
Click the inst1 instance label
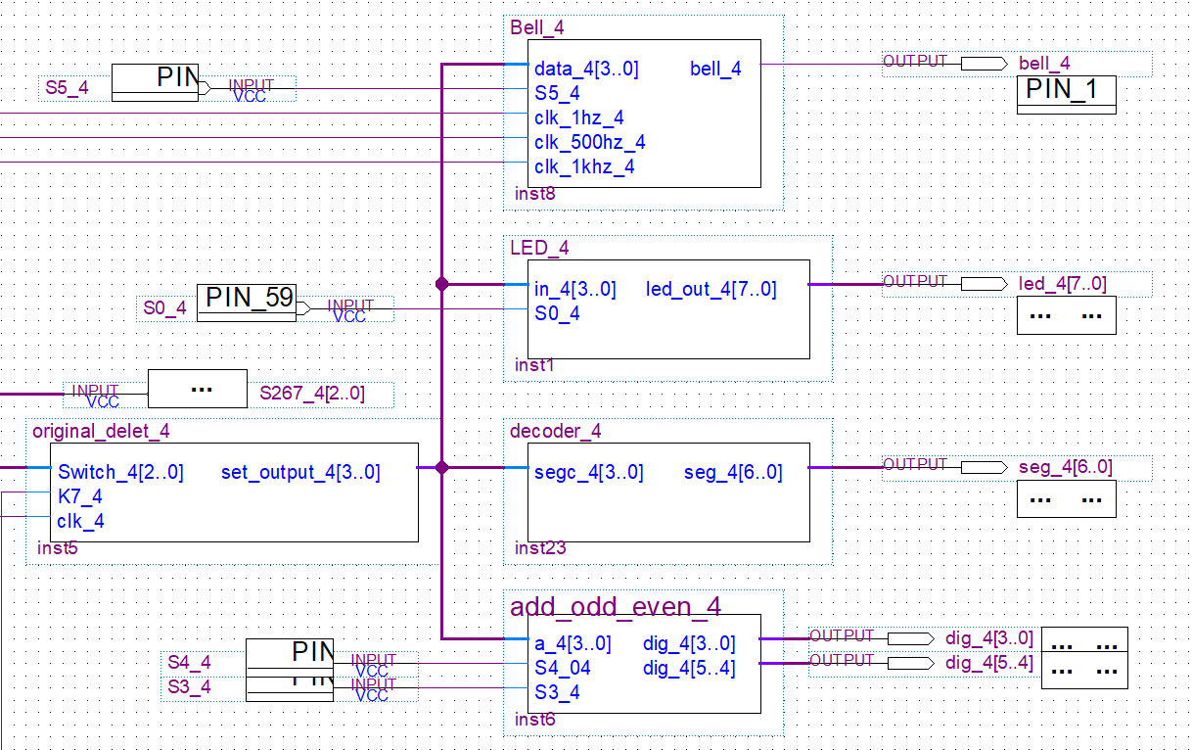(534, 365)
